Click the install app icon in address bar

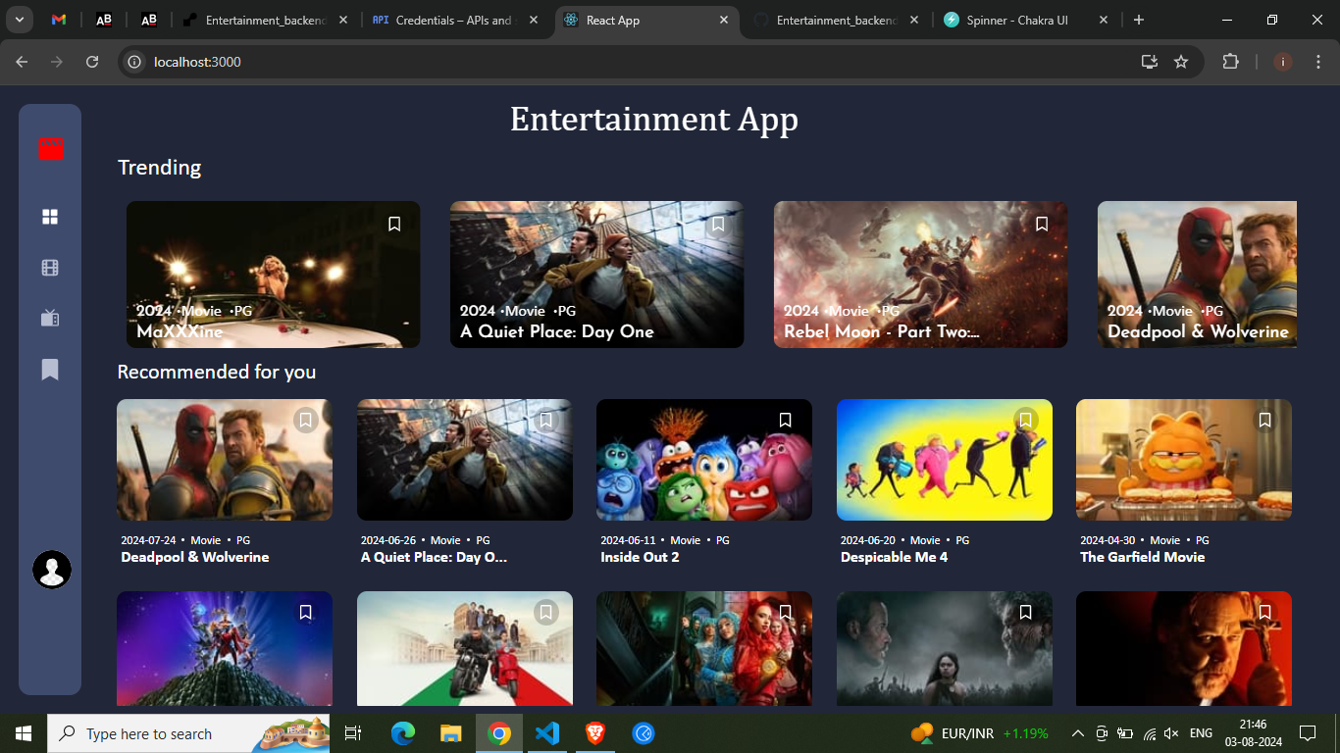point(1150,62)
